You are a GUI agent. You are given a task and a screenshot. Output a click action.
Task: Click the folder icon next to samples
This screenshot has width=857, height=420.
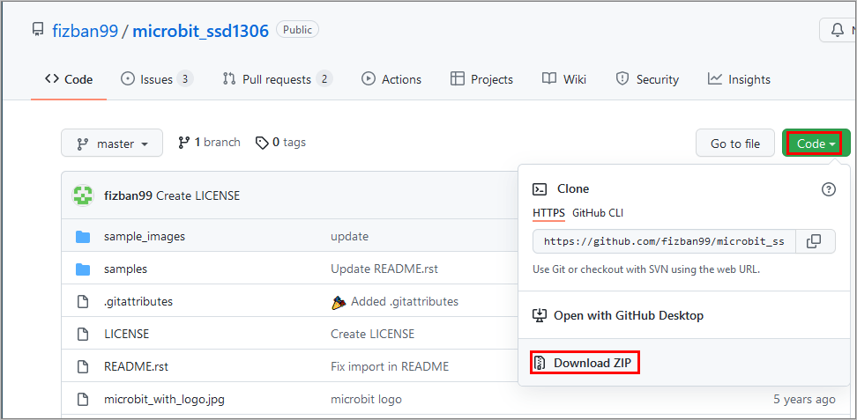(83, 269)
